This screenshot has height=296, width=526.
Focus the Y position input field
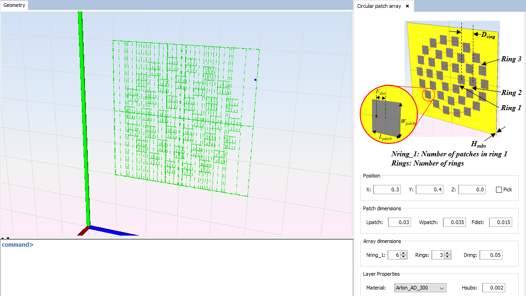pyautogui.click(x=429, y=189)
